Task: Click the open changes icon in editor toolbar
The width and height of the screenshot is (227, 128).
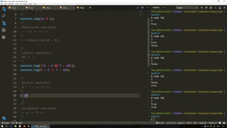Action: (138, 8)
